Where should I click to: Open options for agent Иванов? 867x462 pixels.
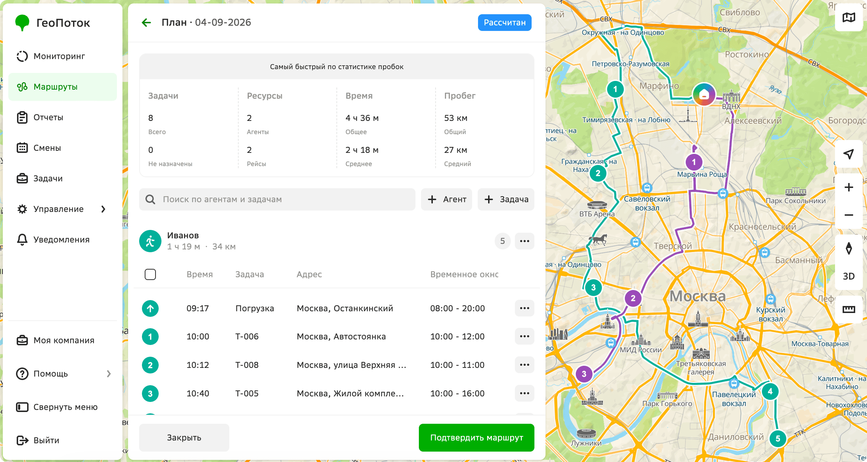coord(524,241)
